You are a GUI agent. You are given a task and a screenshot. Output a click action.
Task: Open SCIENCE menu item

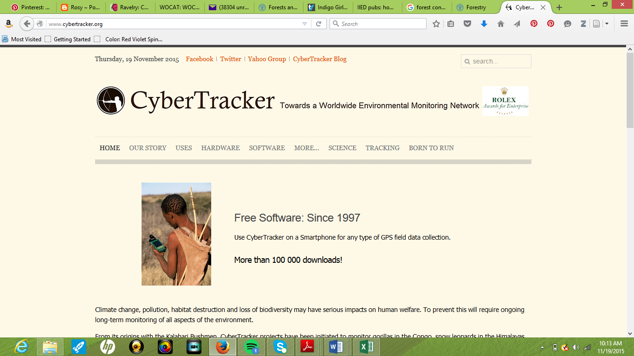pos(343,148)
